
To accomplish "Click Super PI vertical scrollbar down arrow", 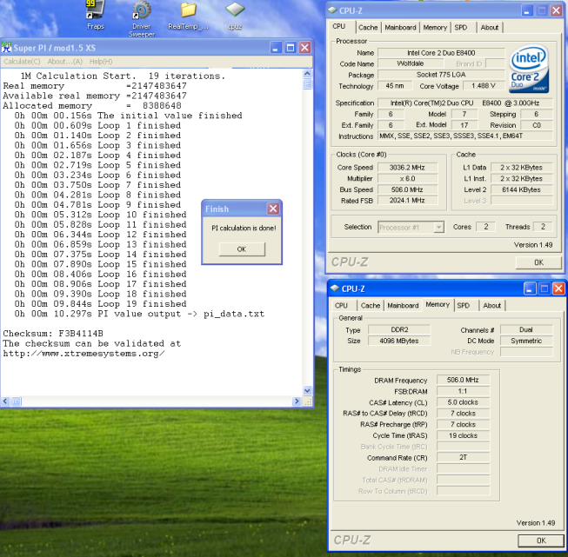I will (307, 390).
